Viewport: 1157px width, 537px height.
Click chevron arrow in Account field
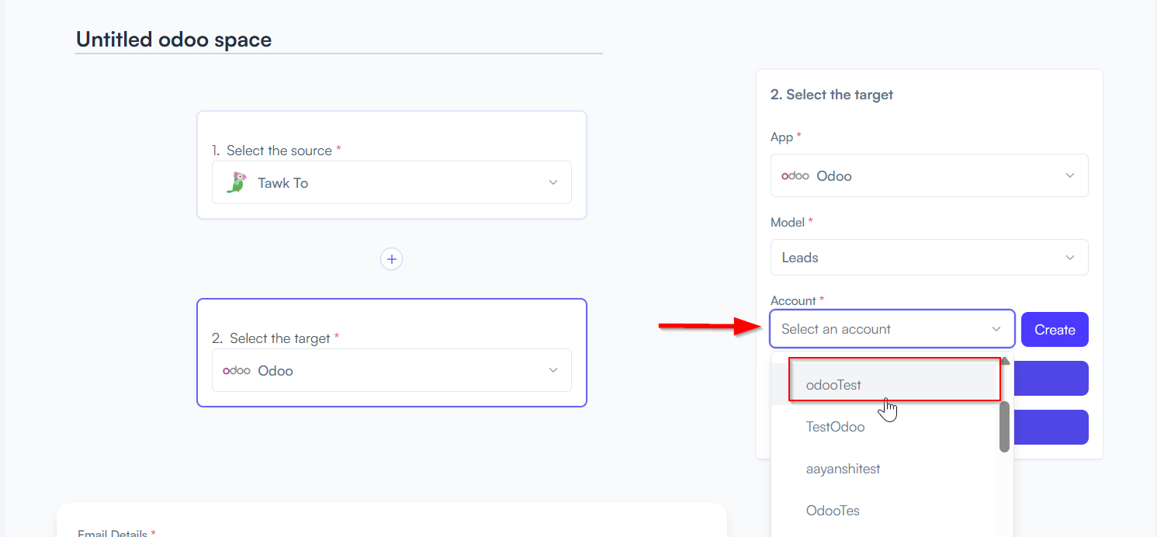click(x=996, y=329)
